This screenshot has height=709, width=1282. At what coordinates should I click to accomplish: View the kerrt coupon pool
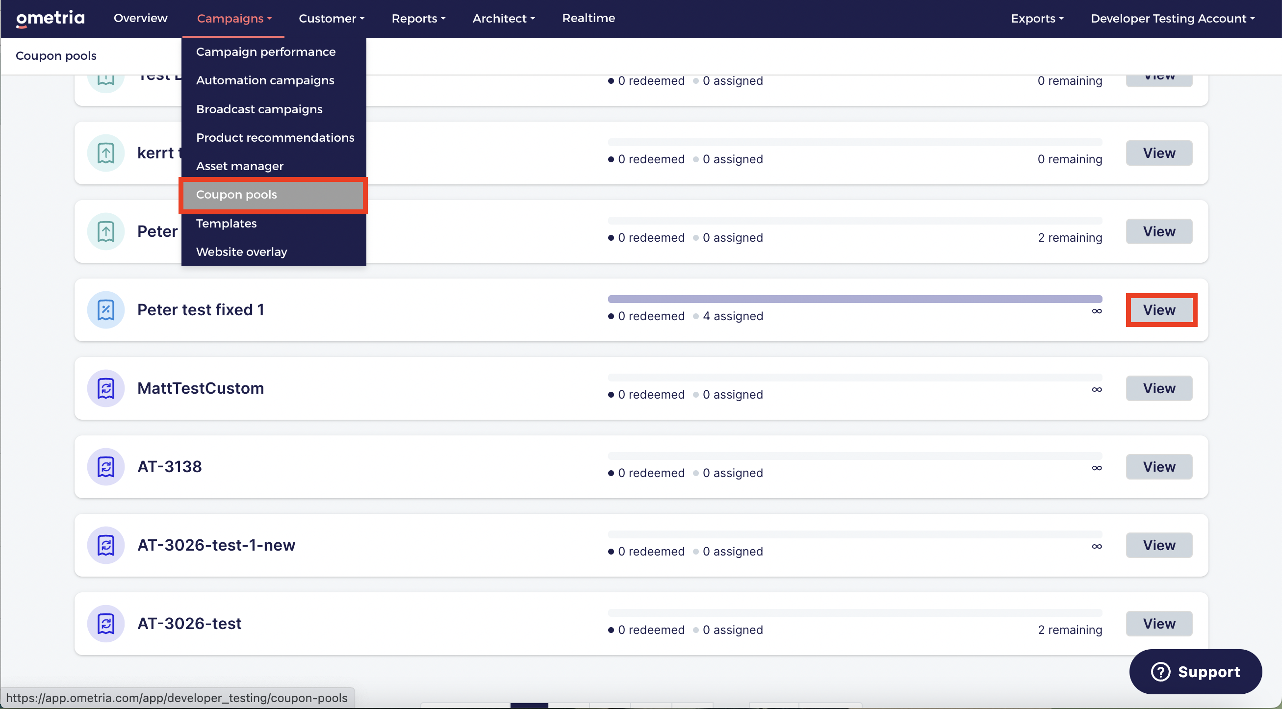point(1159,153)
